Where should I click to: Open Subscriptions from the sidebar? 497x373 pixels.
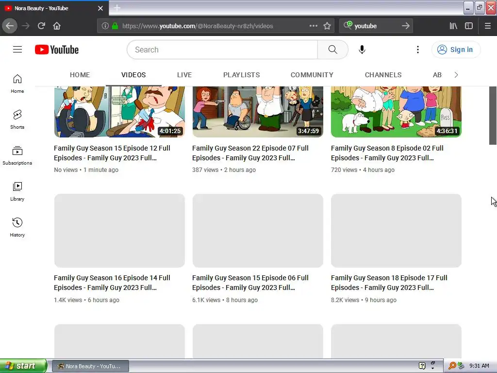tap(17, 155)
